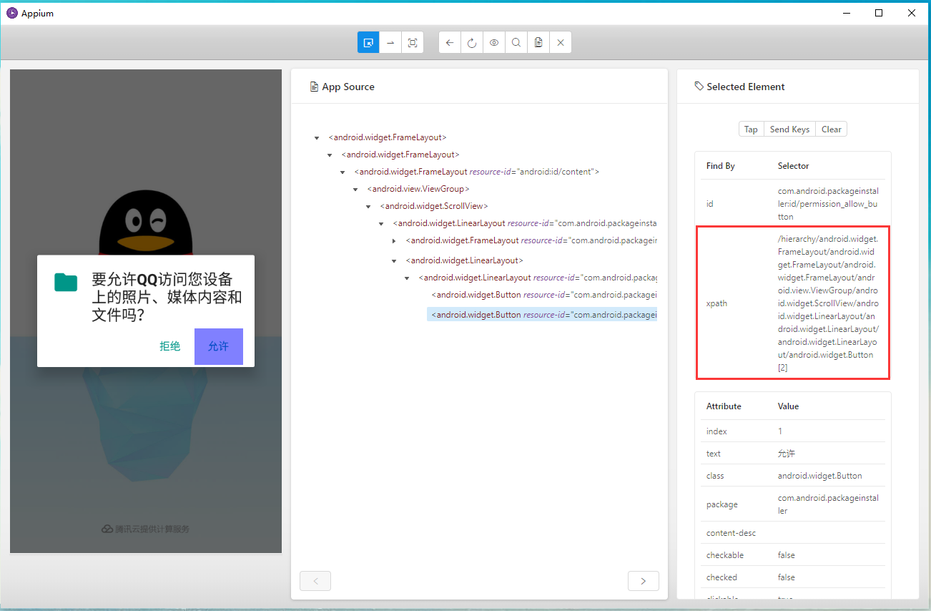Go to next page with right chevron
Image resolution: width=931 pixels, height=611 pixels.
[644, 581]
